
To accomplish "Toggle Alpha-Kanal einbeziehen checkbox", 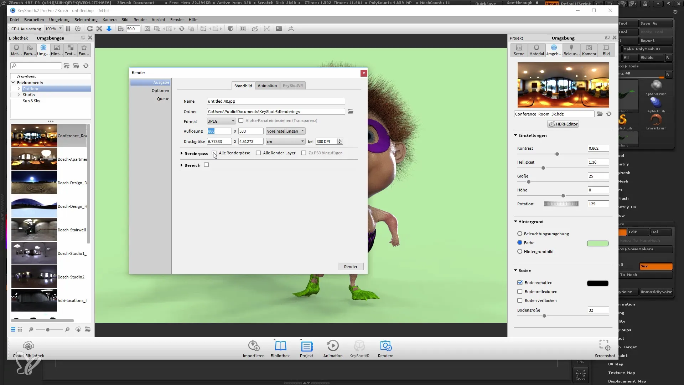I will point(242,120).
